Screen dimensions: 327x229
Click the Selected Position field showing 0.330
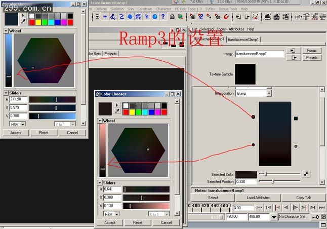[x=246, y=181]
